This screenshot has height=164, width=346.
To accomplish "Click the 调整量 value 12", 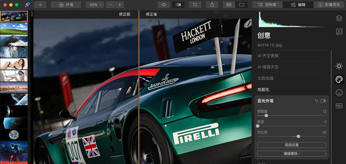I will click(324, 112).
